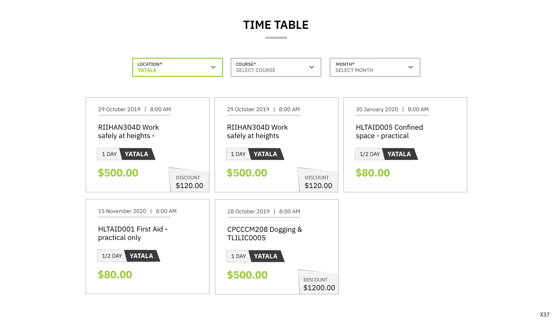Click the YATALA tag on Confined space card
This screenshot has width=552, height=320.
pos(399,154)
